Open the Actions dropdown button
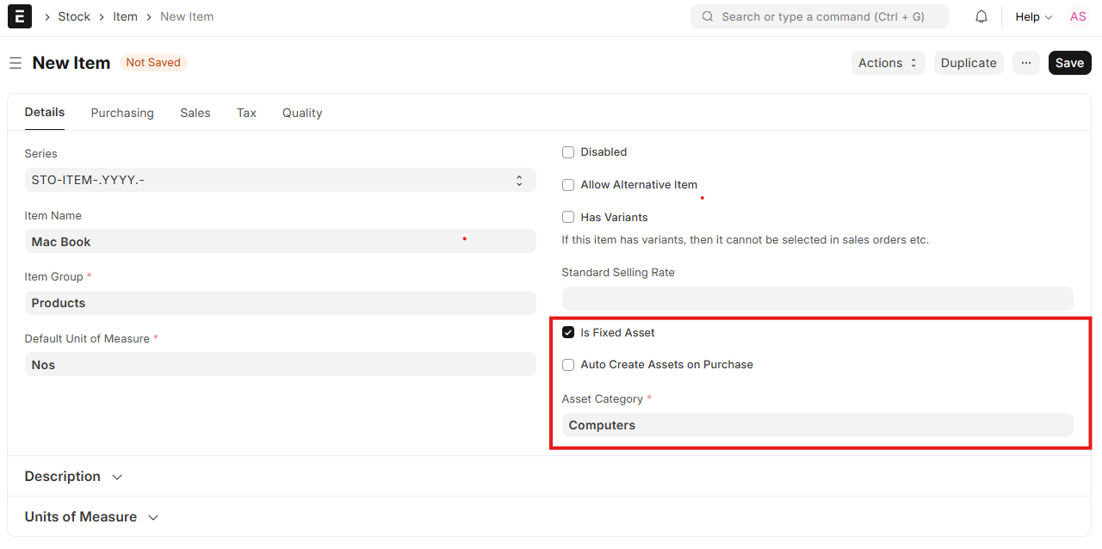This screenshot has width=1102, height=549. point(888,63)
